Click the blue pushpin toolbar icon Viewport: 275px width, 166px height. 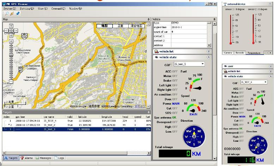pos(18,13)
